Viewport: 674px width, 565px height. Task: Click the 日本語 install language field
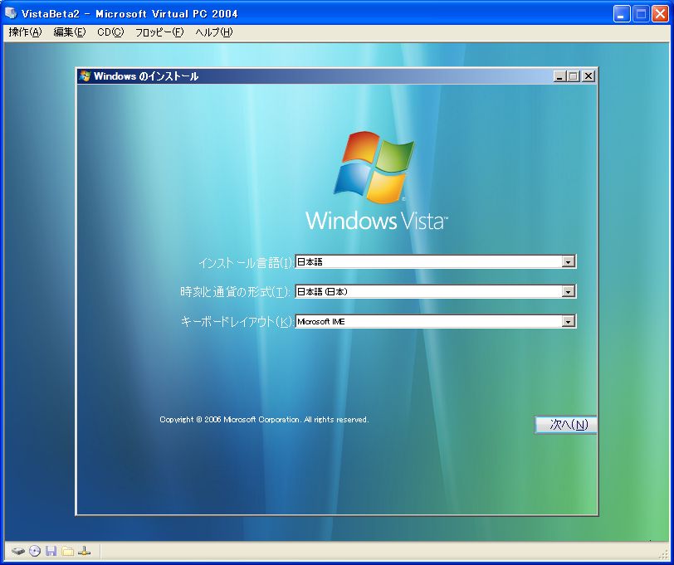(436, 261)
